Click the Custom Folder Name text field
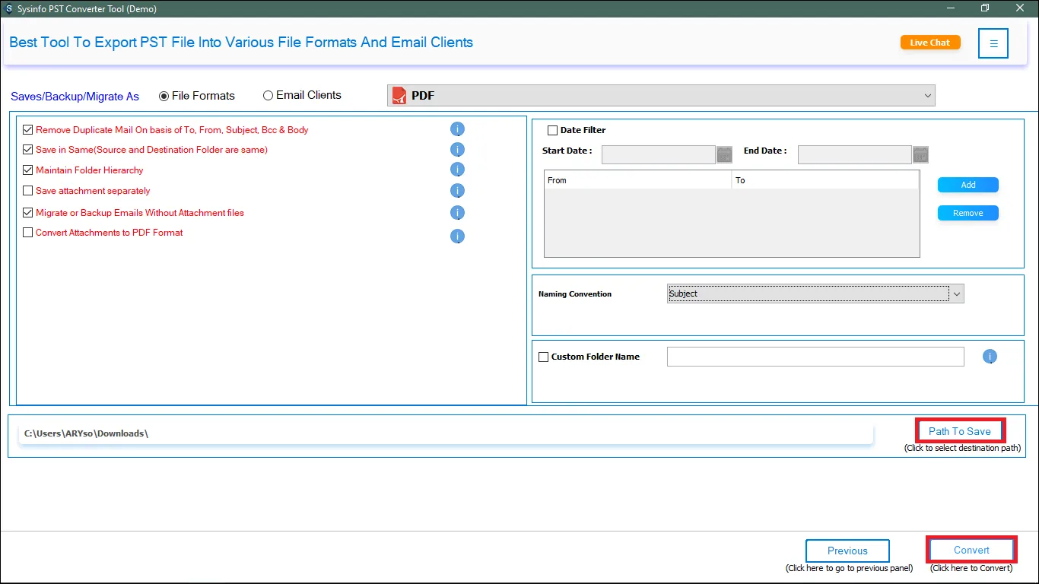Screen dimensions: 1039x584 (x=815, y=357)
